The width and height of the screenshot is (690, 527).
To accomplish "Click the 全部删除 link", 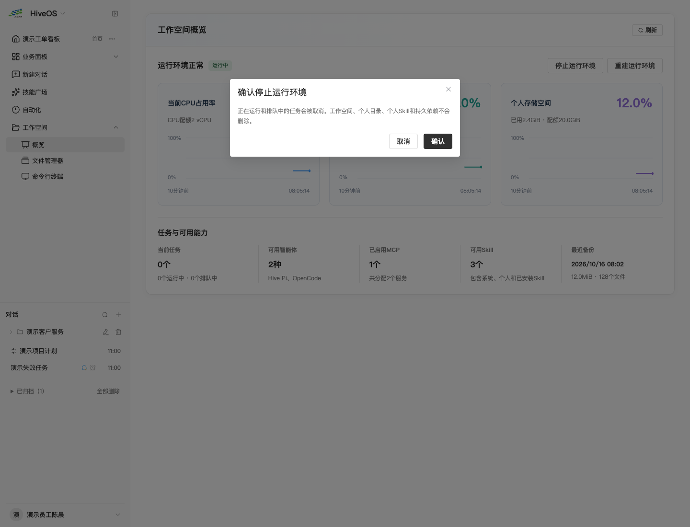I will point(108,391).
